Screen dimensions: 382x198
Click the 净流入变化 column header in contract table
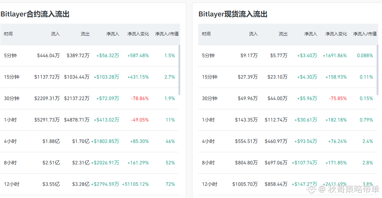(138, 34)
